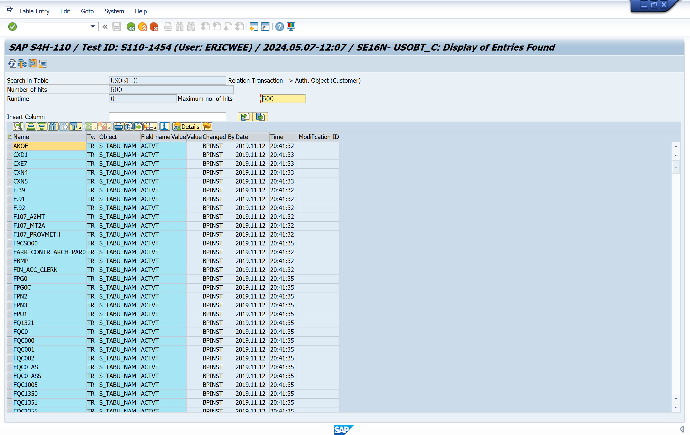Click the green Enter checkmark icon
The width and height of the screenshot is (690, 435).
click(12, 27)
